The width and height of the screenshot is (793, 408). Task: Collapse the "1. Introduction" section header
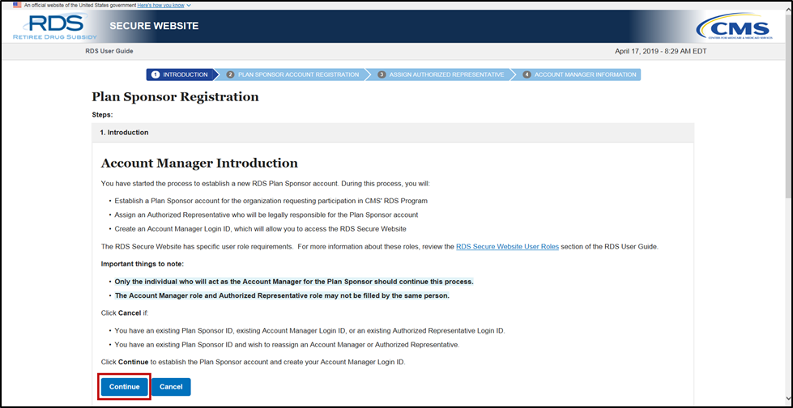392,132
